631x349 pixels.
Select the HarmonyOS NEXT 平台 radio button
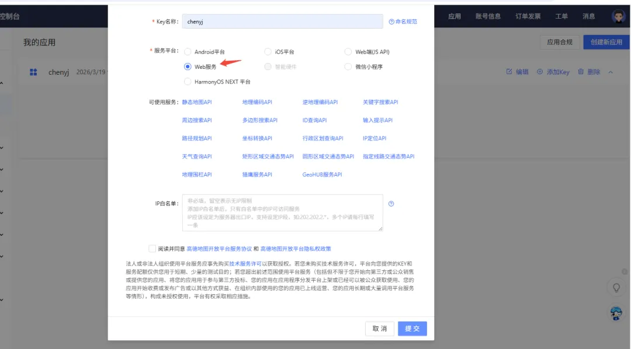tap(188, 82)
